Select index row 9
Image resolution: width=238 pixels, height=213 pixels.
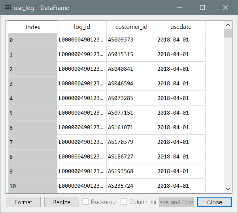pyautogui.click(x=33, y=172)
